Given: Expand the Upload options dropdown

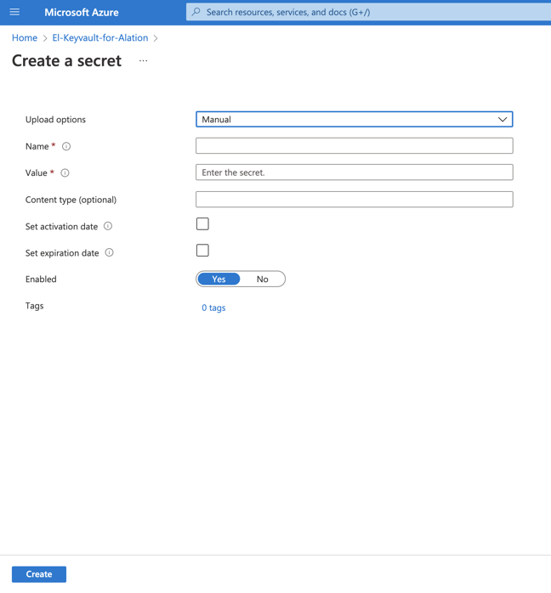Looking at the screenshot, I should click(x=355, y=120).
